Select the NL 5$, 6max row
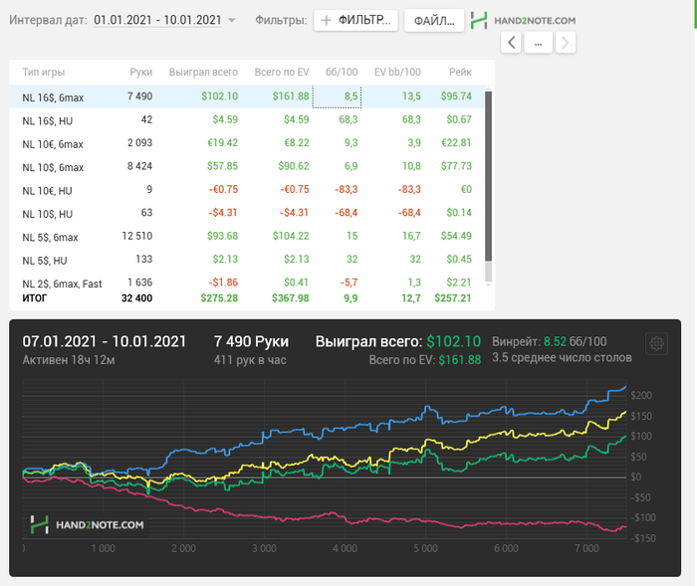Viewport: 697px width, 586px height. pos(246,237)
